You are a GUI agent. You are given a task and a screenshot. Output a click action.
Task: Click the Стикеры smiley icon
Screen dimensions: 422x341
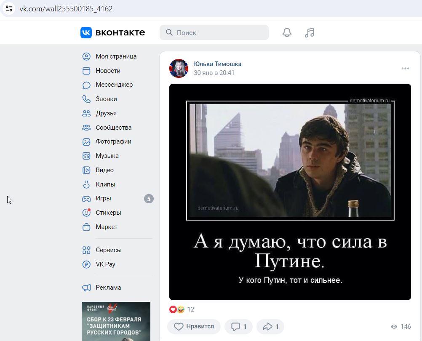pyautogui.click(x=86, y=213)
